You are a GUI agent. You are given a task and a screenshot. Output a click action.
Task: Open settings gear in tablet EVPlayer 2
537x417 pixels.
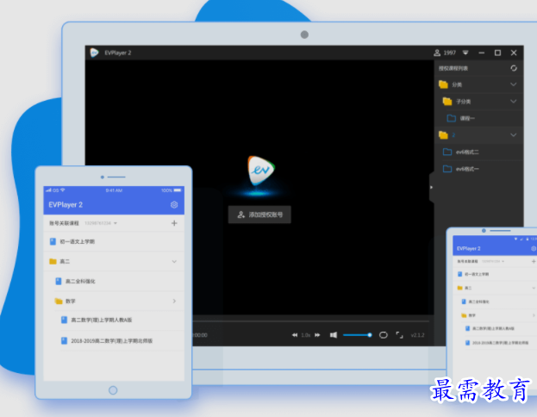[x=174, y=205]
